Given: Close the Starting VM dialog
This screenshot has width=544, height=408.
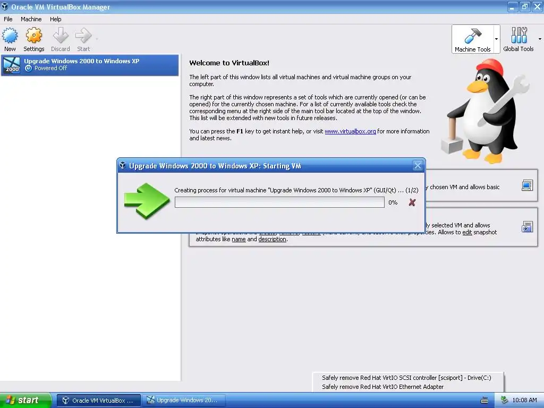Looking at the screenshot, I should pos(418,166).
